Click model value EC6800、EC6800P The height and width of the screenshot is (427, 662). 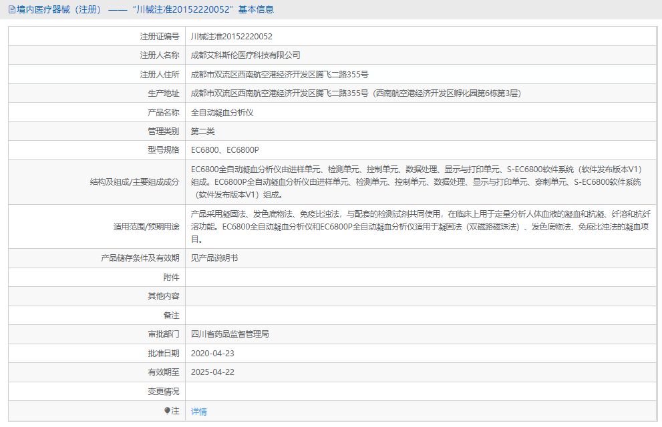[x=224, y=150]
